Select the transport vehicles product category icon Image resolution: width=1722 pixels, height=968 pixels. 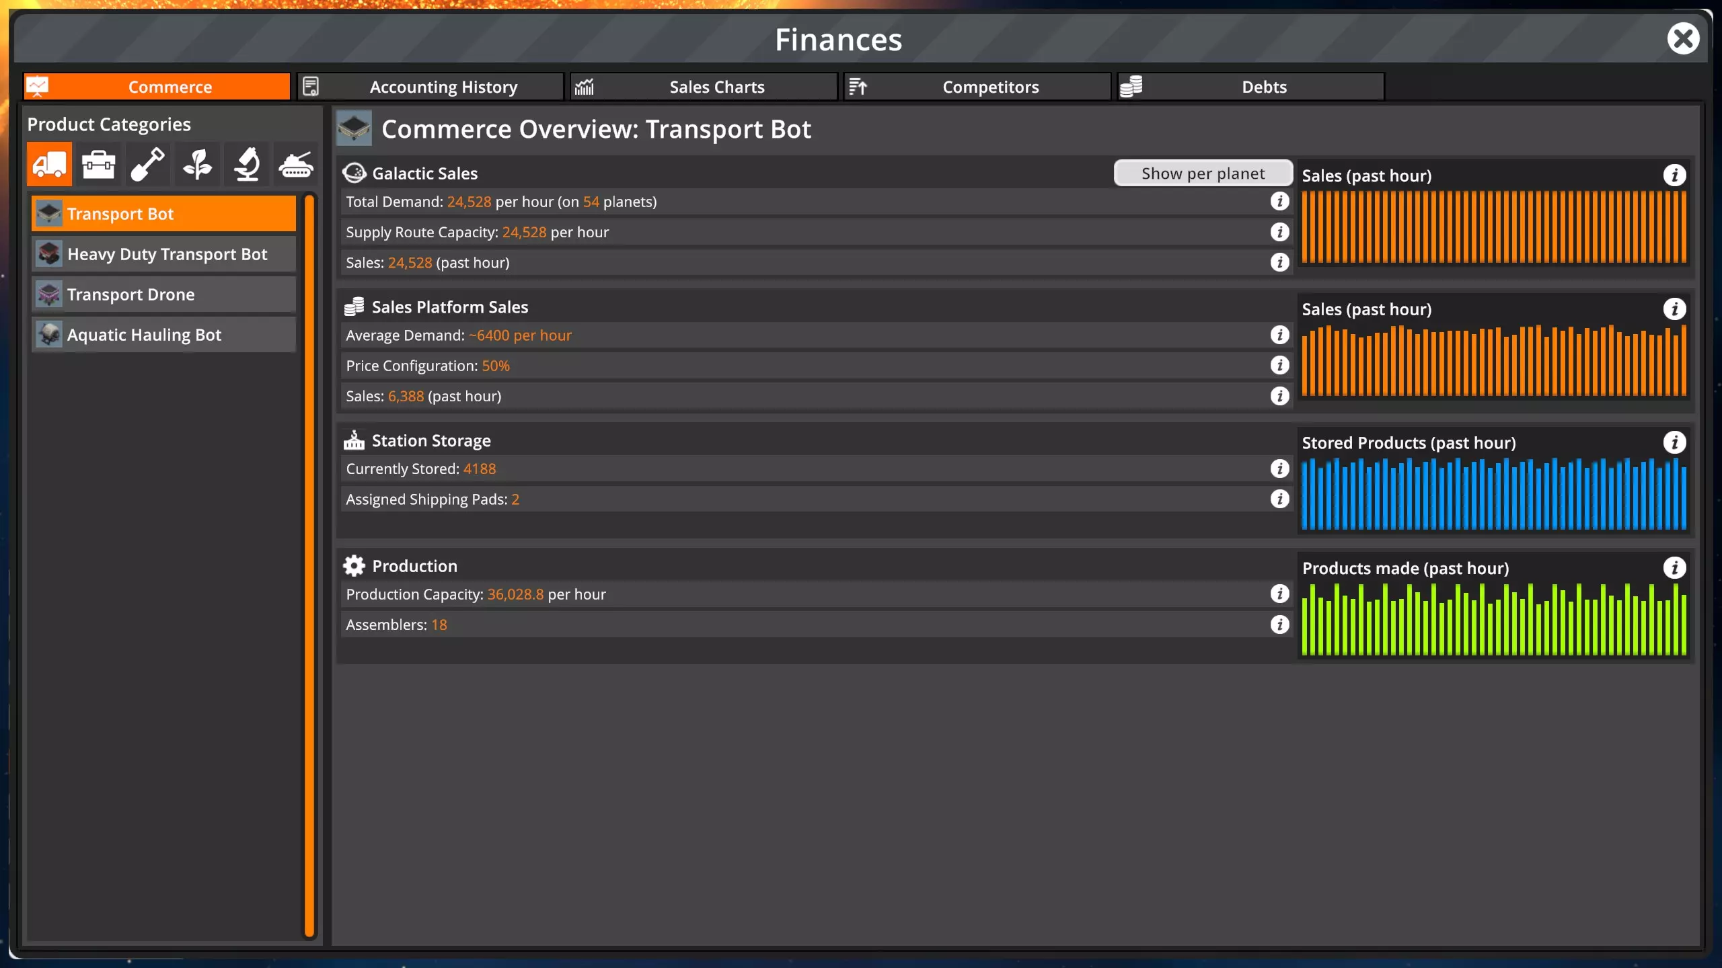pos(49,164)
